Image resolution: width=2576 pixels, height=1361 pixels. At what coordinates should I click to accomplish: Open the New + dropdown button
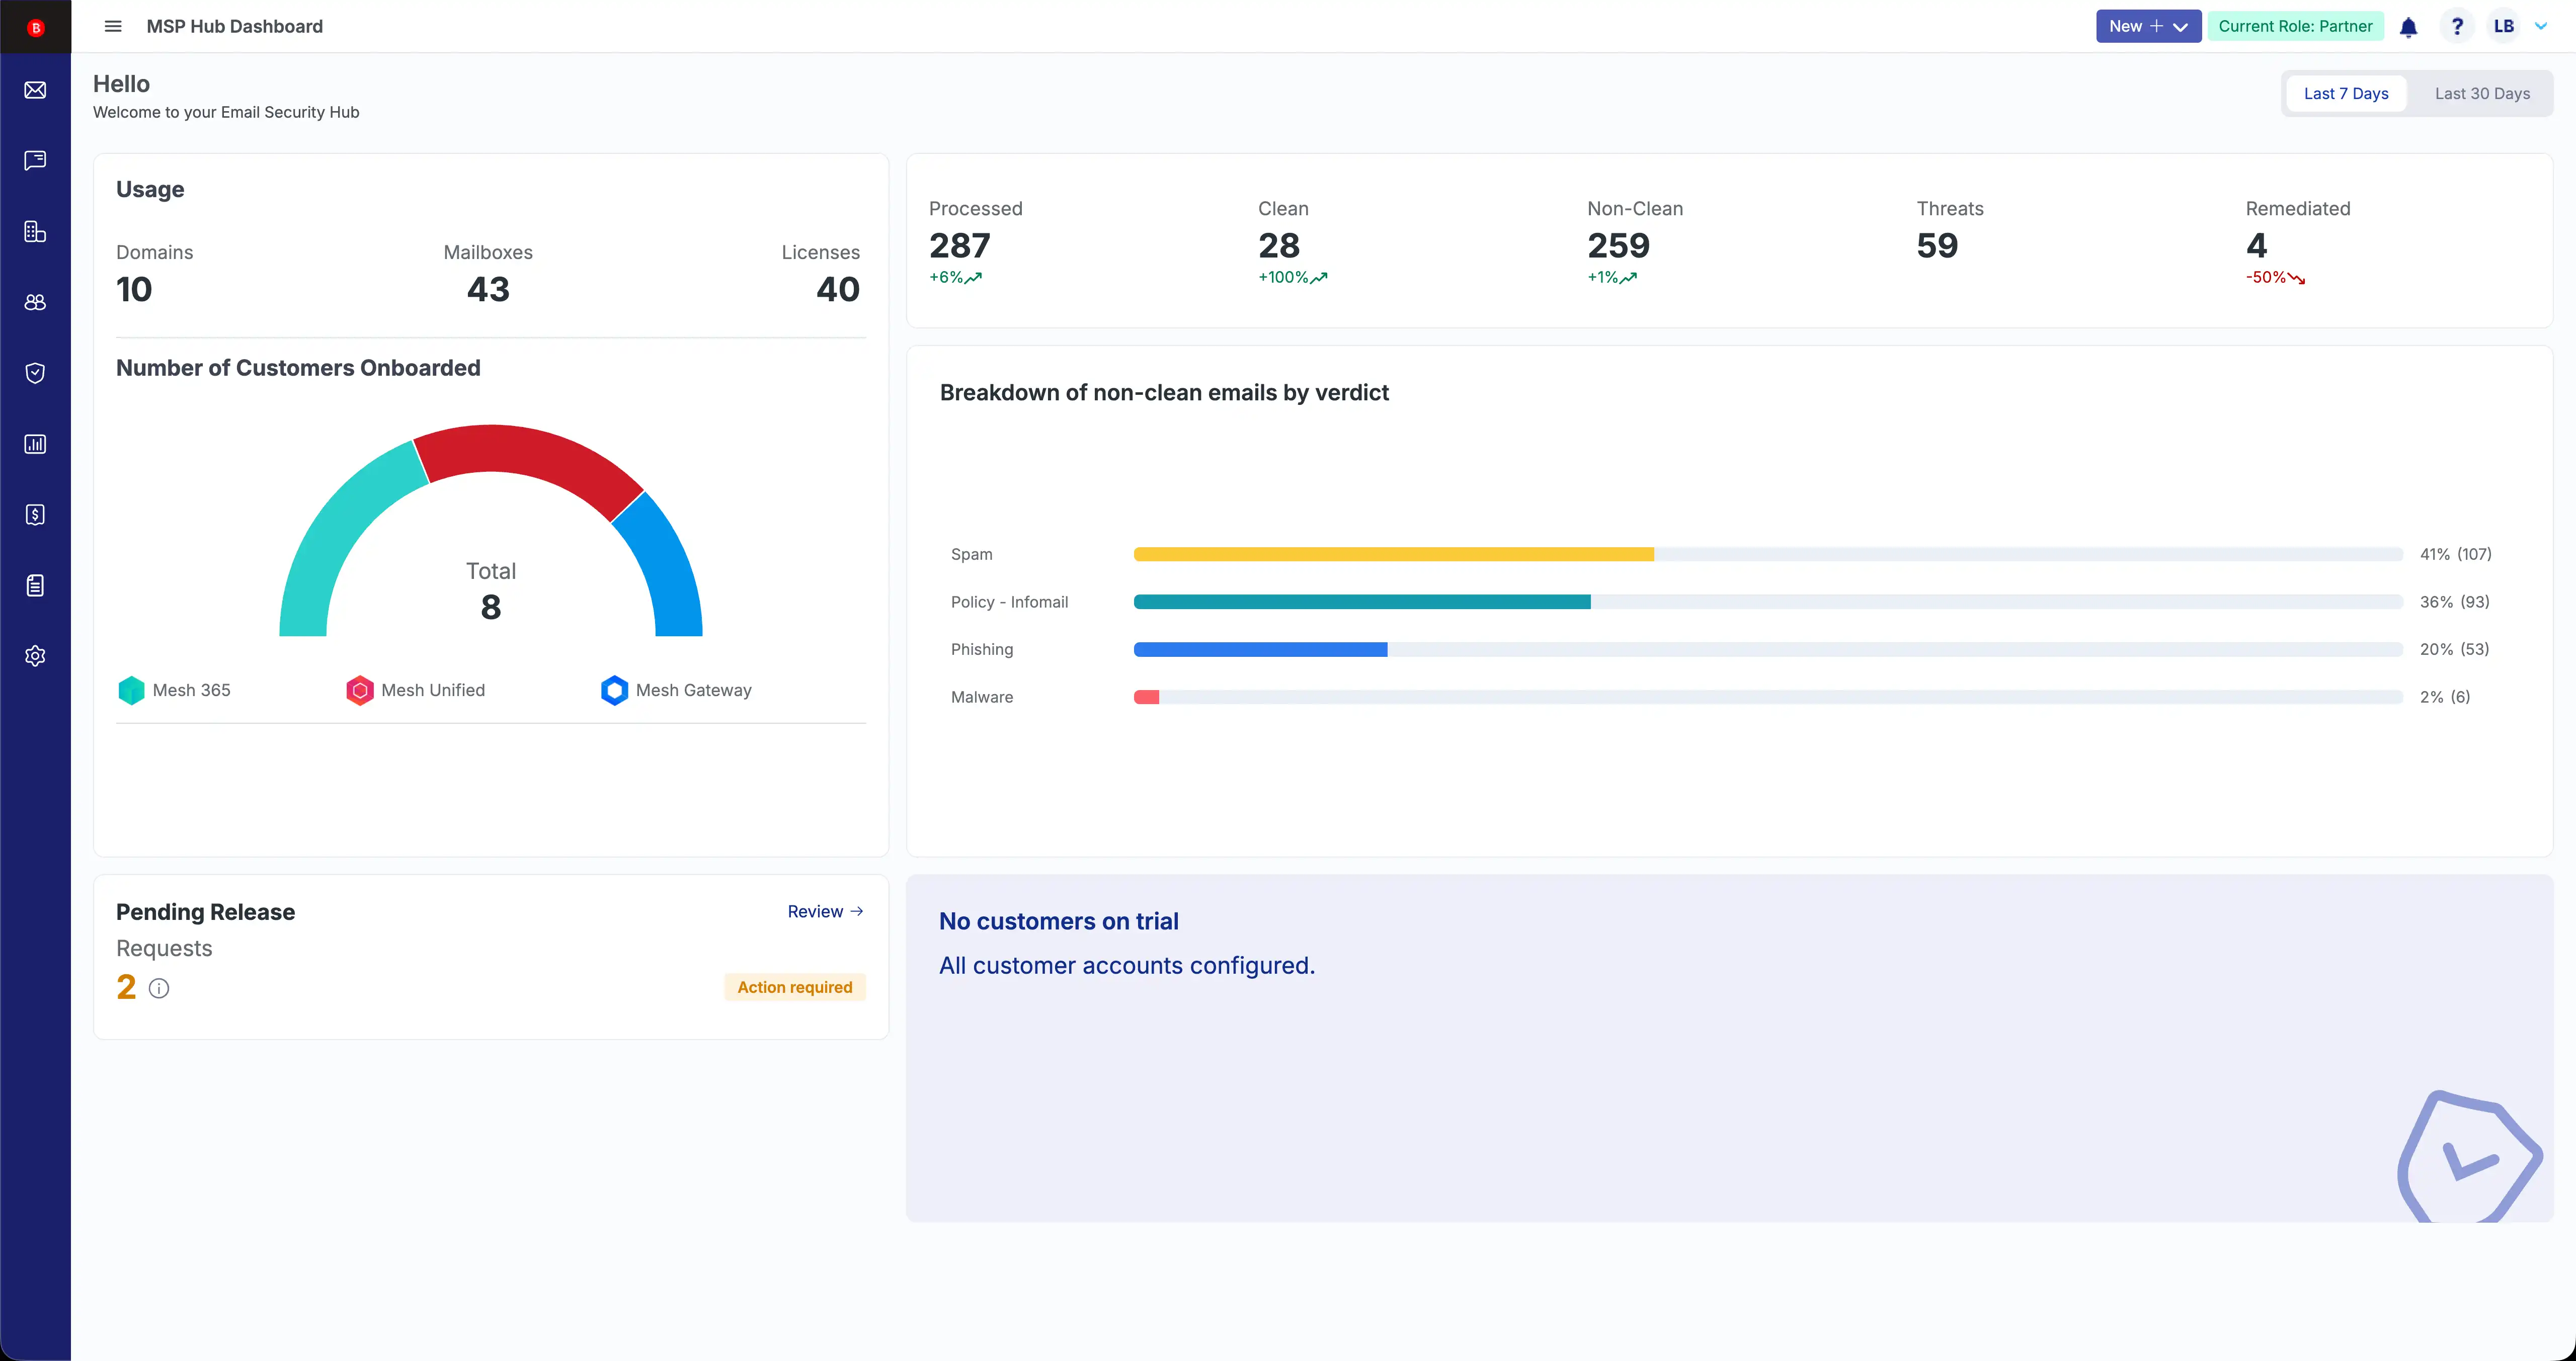tap(2148, 26)
